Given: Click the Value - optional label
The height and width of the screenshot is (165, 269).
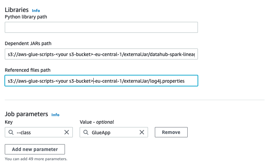Looking at the screenshot, I should click(x=97, y=122).
